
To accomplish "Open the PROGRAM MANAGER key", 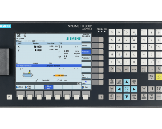I will (x=144, y=96).
